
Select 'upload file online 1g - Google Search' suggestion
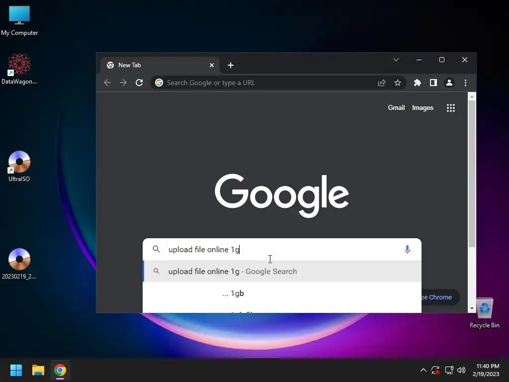click(282, 272)
